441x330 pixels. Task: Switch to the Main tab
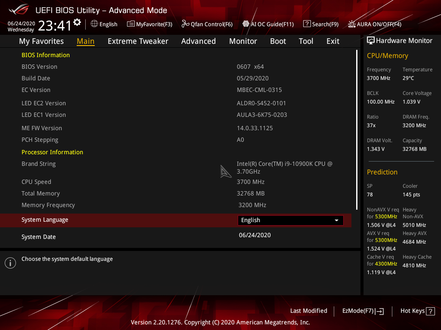[x=86, y=41]
